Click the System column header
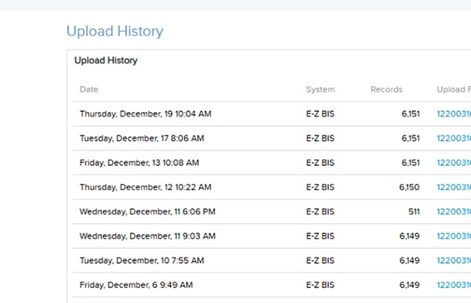The height and width of the screenshot is (303, 471). [320, 89]
